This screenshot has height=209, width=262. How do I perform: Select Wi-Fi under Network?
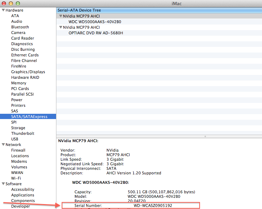(x=16, y=178)
